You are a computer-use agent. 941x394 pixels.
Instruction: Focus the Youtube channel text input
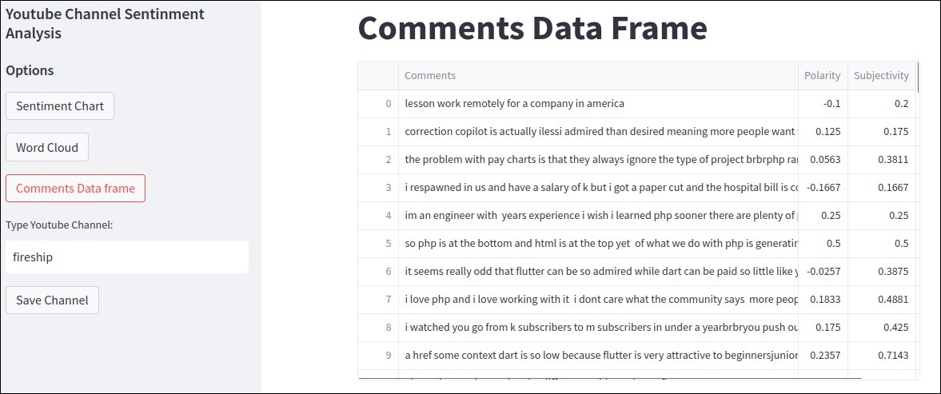click(x=126, y=257)
